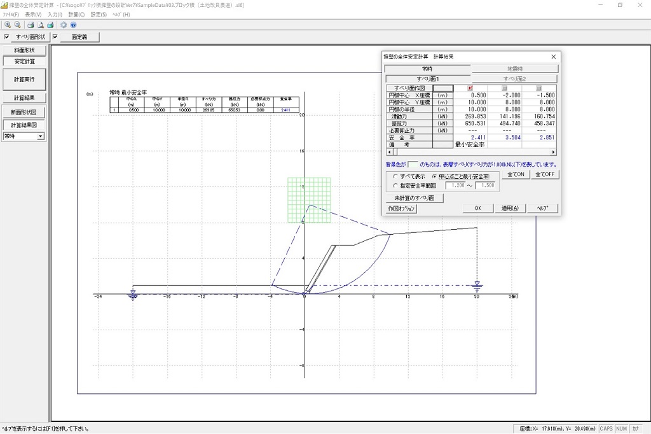The image size is (651, 434).
Task: Close the 計算結果 dialog
Action: point(554,57)
